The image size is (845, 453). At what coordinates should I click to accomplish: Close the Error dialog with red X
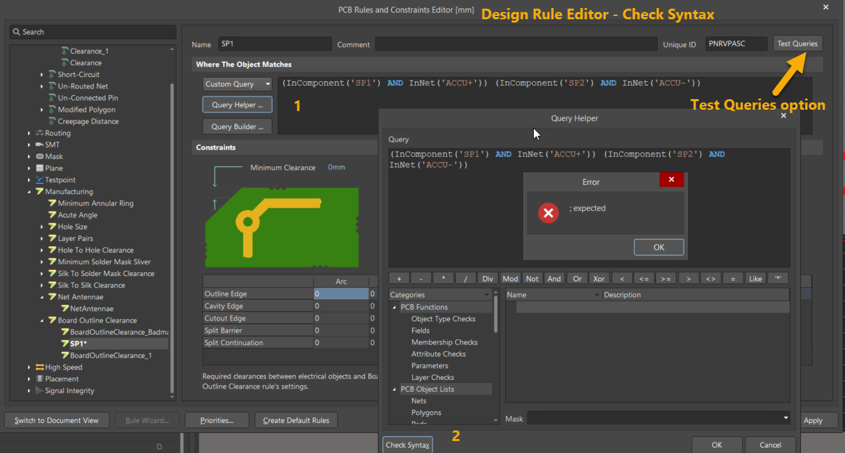click(x=671, y=180)
